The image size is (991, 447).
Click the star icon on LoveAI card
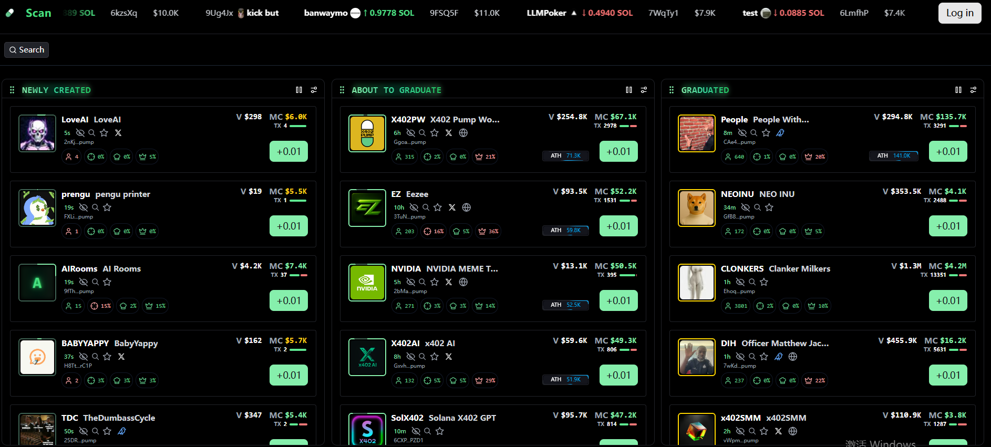(104, 133)
